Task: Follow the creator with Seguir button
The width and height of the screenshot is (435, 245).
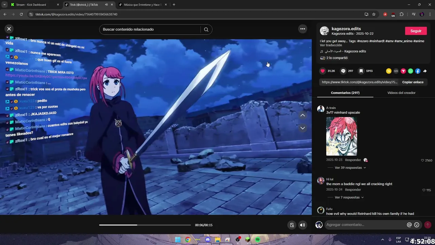Action: [416, 31]
